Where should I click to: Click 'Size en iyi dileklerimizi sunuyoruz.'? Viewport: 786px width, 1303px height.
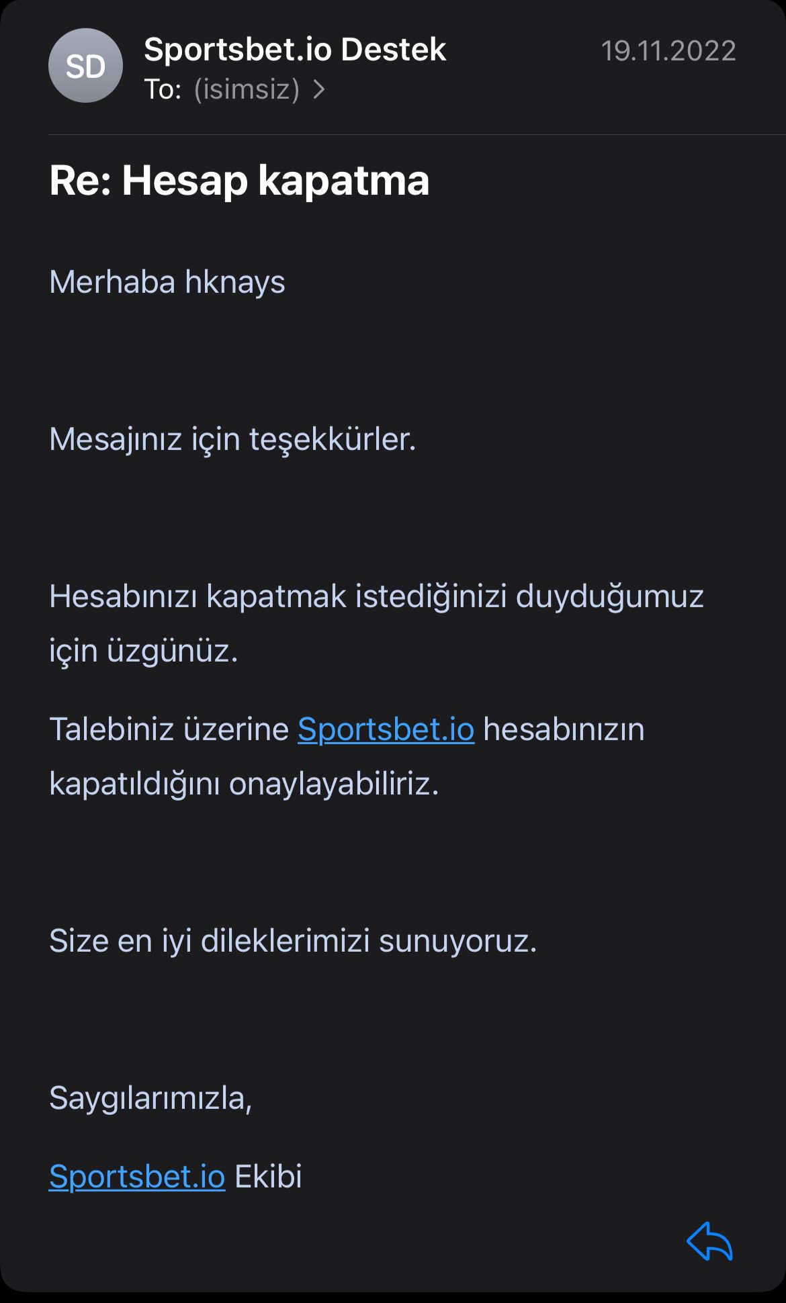point(293,941)
